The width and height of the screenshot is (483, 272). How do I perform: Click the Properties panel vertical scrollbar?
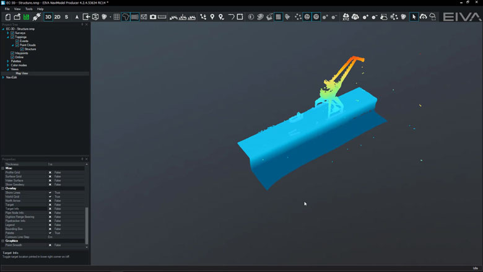(x=87, y=224)
